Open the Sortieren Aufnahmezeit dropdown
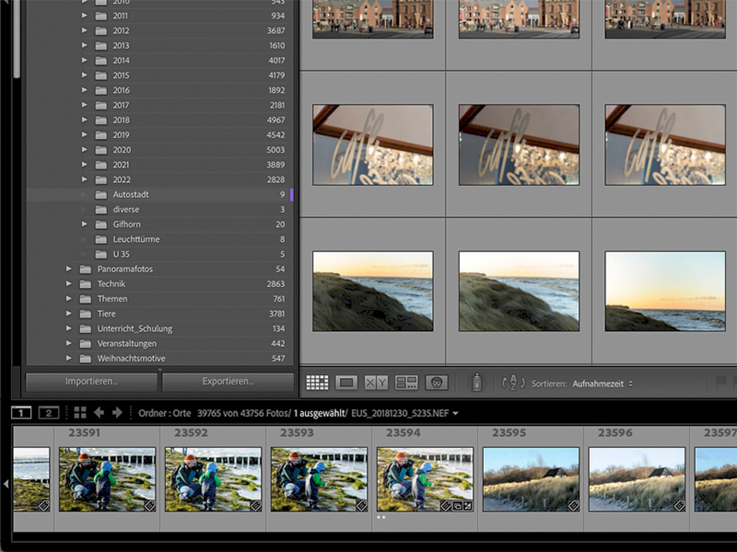737x552 pixels. click(x=602, y=383)
